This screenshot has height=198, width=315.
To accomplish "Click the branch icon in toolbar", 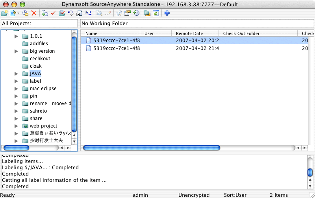I will click(x=88, y=13).
